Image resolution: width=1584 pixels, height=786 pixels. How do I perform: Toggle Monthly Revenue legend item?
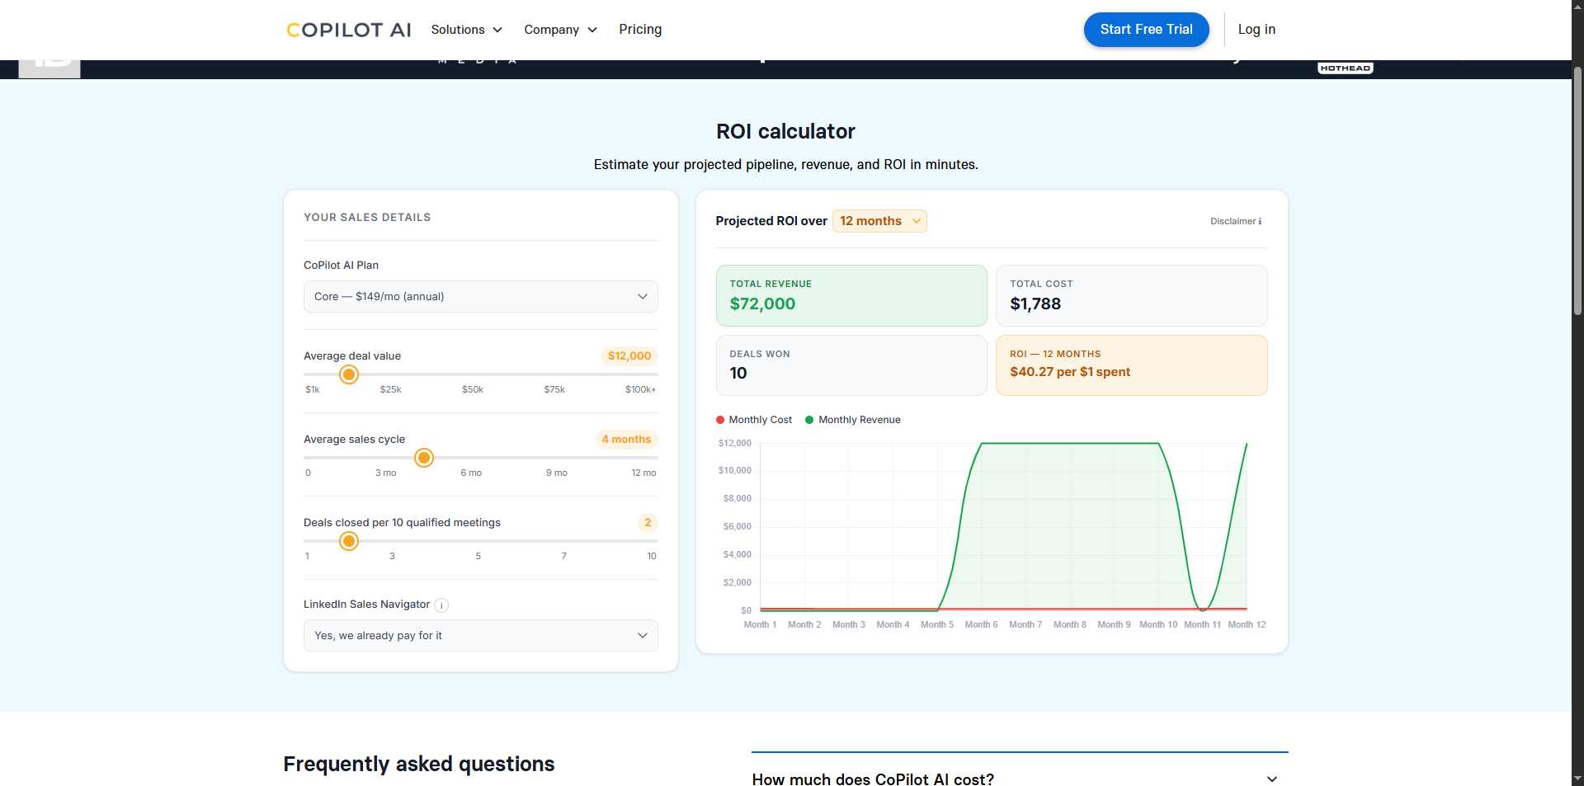tap(853, 420)
